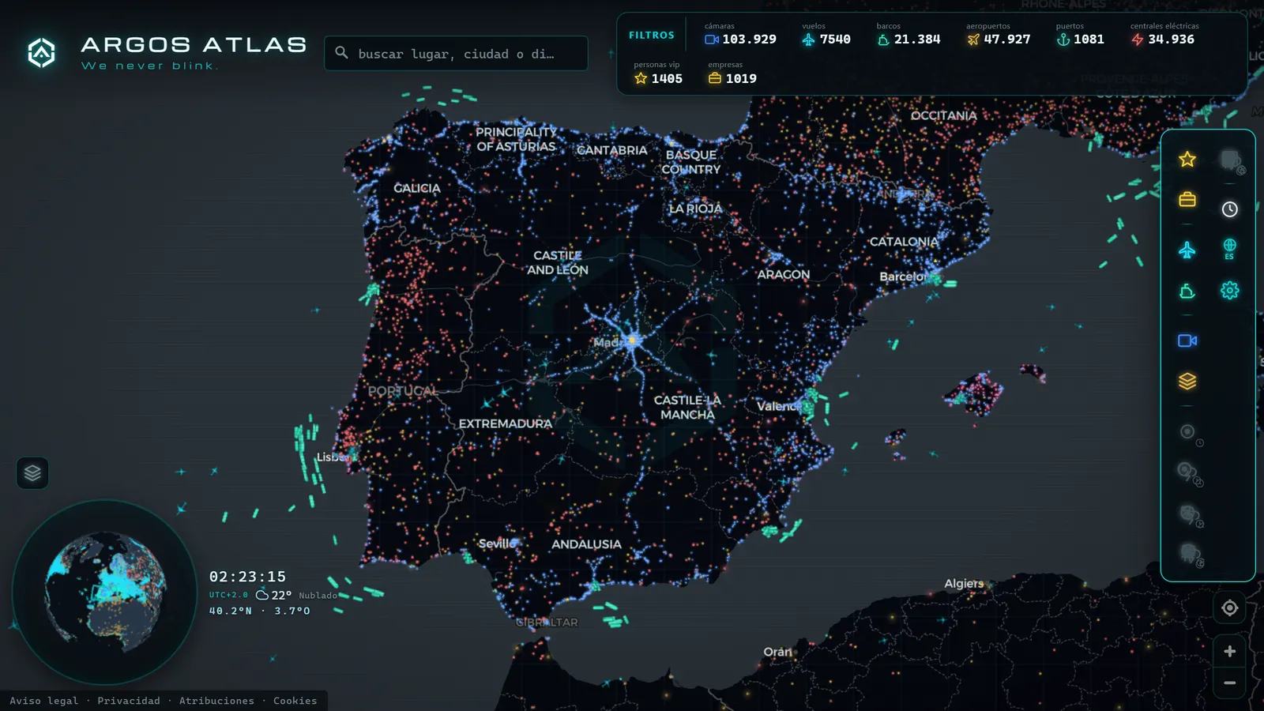Toggle the aeropuertos filter 47.927
1264x711 pixels.
click(x=999, y=34)
